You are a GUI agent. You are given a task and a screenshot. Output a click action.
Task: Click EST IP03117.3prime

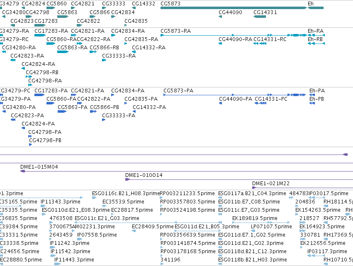pos(316,256)
